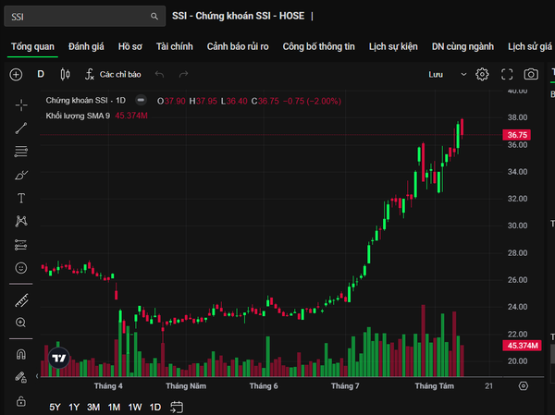Select the 3M time range
Image resolution: width=555 pixels, height=415 pixels.
click(93, 407)
